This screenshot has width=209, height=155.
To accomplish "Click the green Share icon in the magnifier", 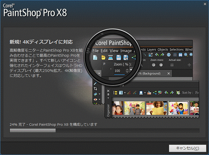I will coord(133,58).
